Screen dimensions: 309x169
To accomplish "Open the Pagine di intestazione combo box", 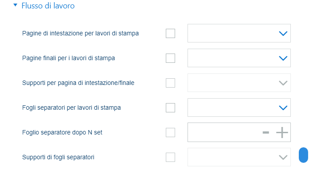I will [239, 33].
